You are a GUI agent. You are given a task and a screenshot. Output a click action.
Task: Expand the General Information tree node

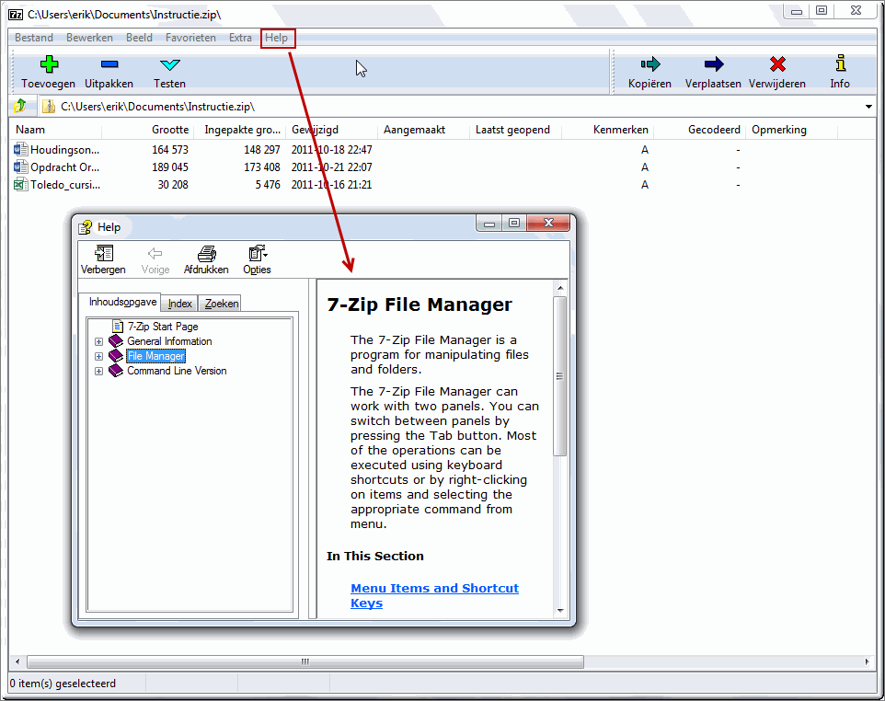(98, 341)
